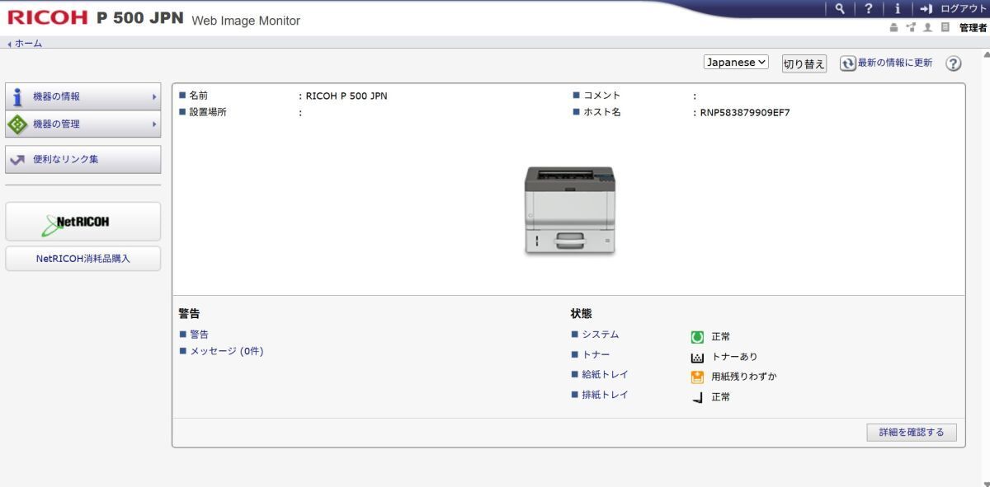990x487 pixels.
Task: Click the green diamond 機器の管理 icon
Action: [17, 124]
